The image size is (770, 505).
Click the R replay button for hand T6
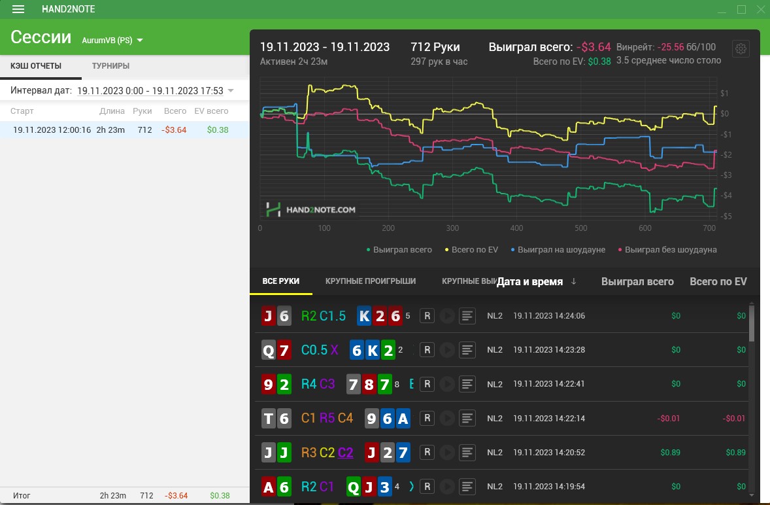[x=427, y=418]
